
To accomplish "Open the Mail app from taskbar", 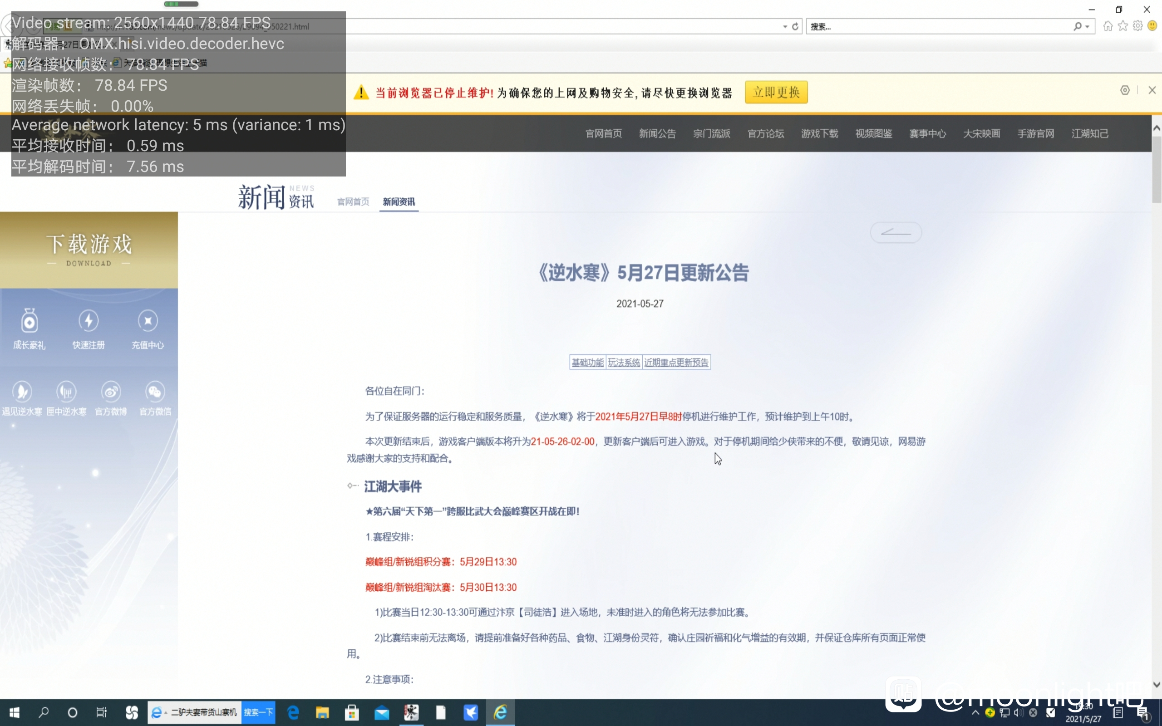I will [x=382, y=712].
